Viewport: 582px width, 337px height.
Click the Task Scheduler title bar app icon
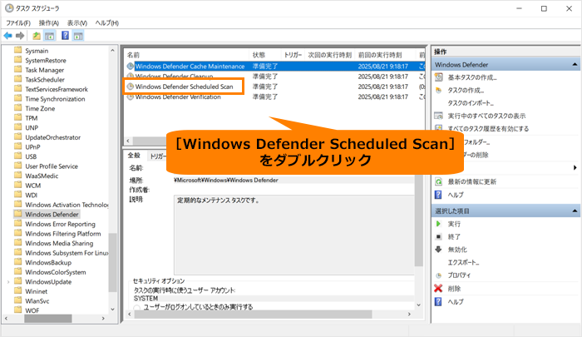click(x=8, y=8)
